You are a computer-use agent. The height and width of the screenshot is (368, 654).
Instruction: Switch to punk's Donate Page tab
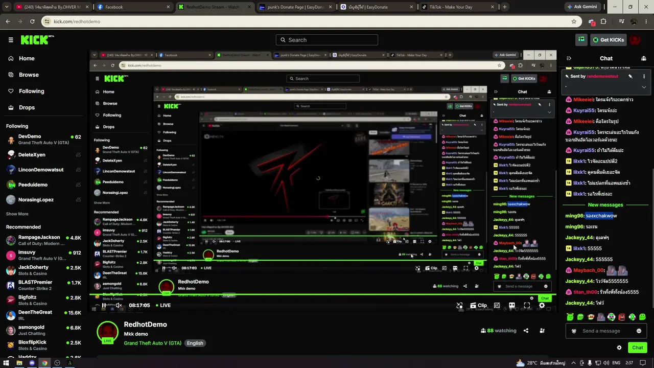pyautogui.click(x=295, y=7)
